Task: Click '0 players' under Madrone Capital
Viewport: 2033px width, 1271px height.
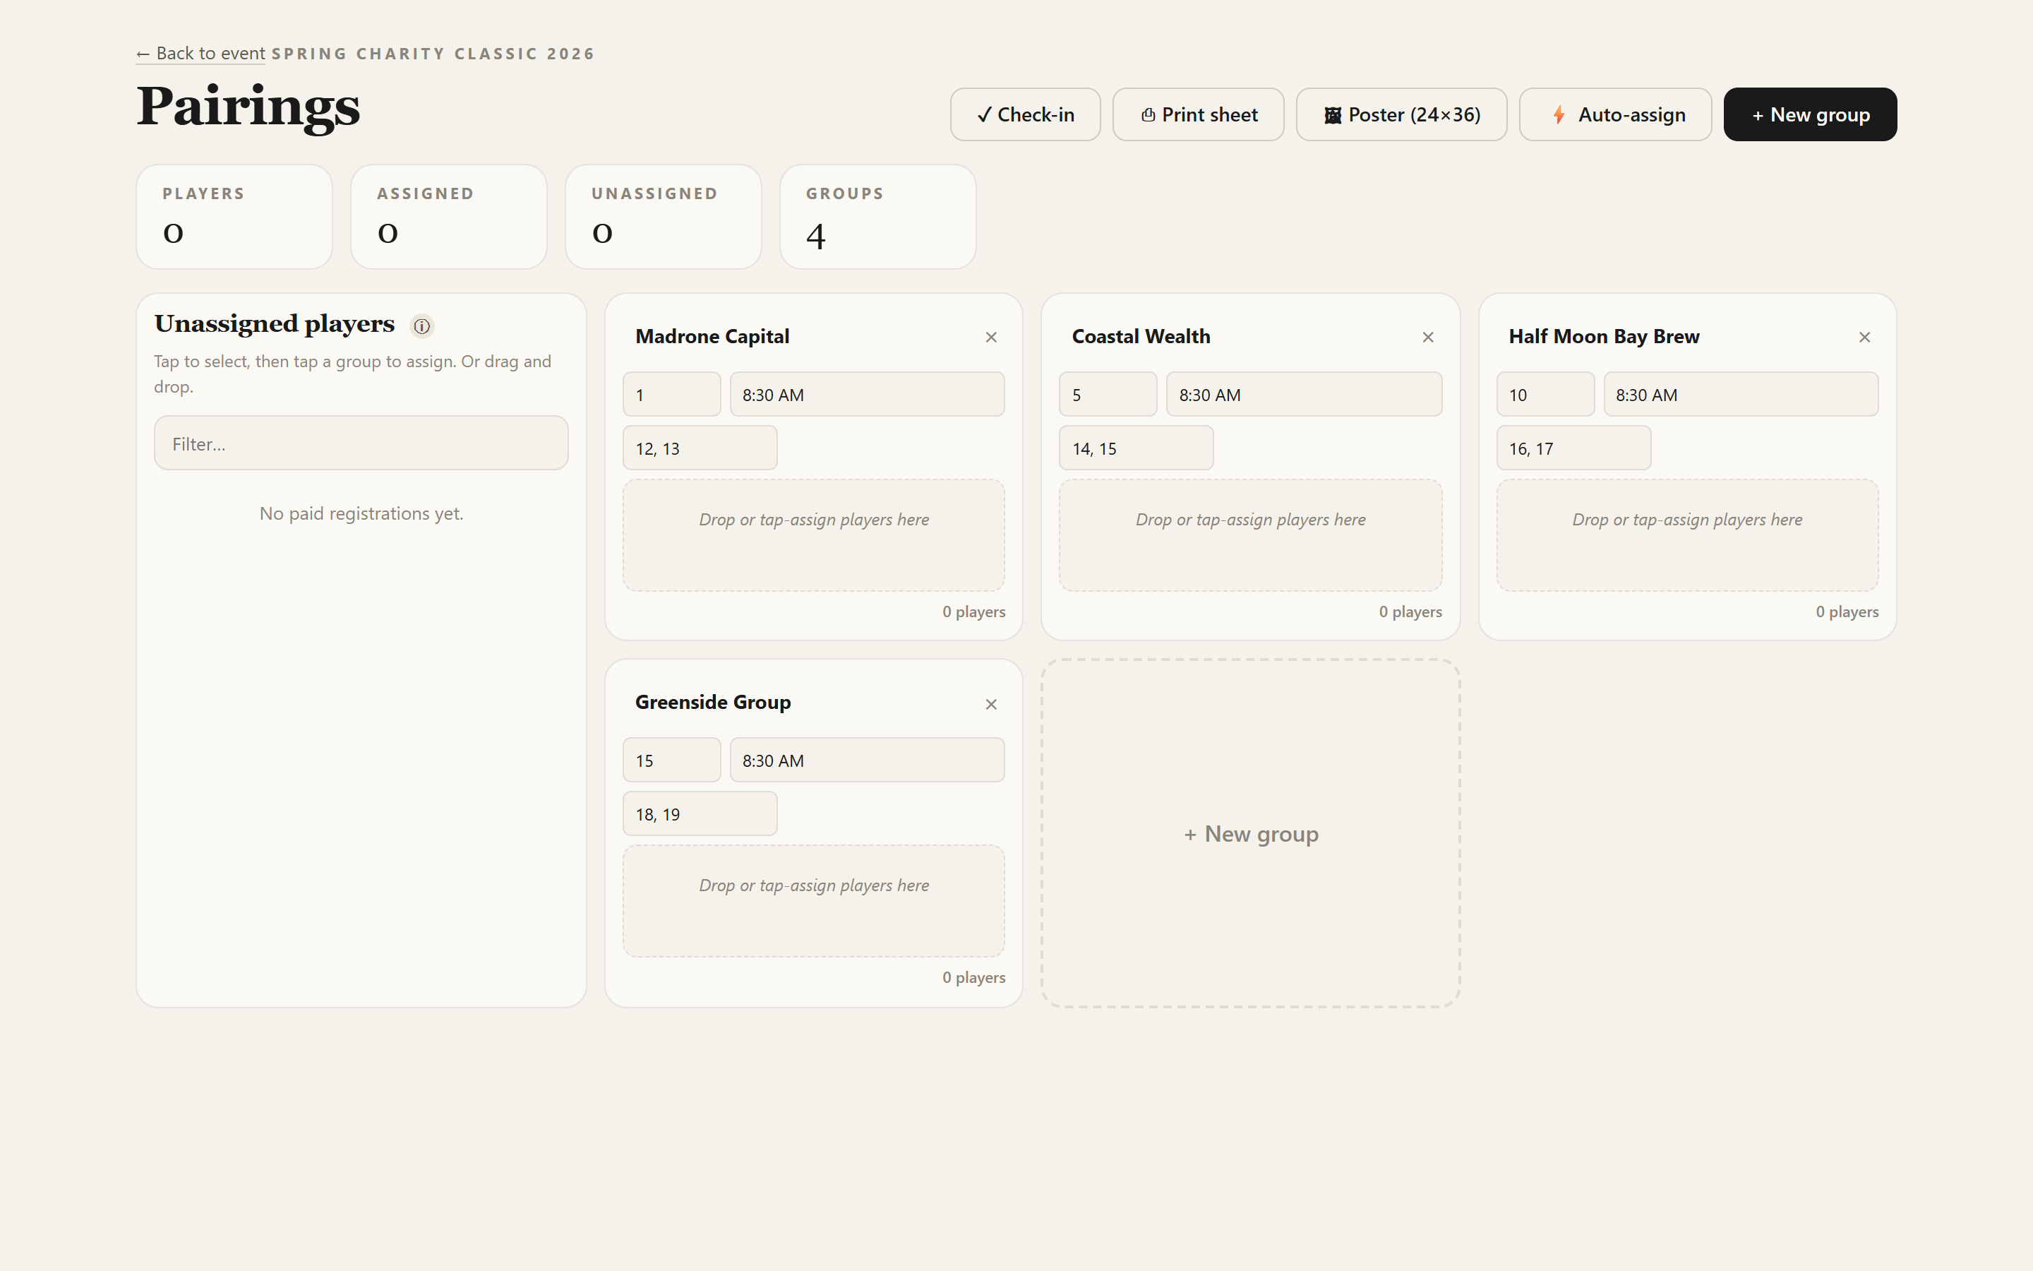Action: [x=973, y=612]
